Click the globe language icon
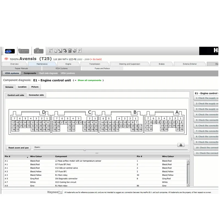220x220 pixels. 75,51
